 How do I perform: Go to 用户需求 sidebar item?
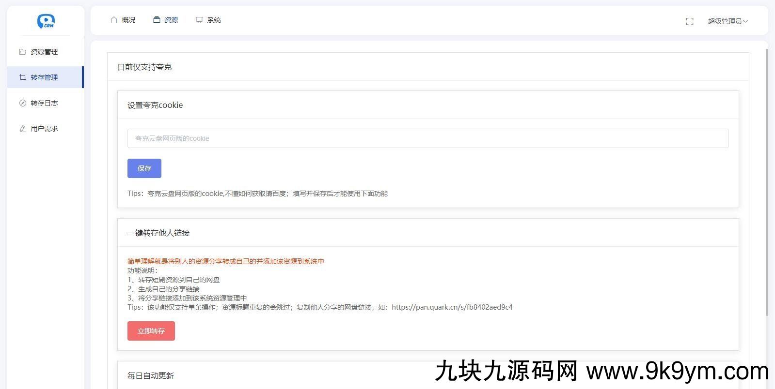(45, 129)
